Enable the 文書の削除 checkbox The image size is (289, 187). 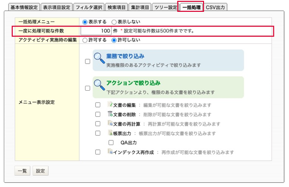pyautogui.click(x=98, y=114)
